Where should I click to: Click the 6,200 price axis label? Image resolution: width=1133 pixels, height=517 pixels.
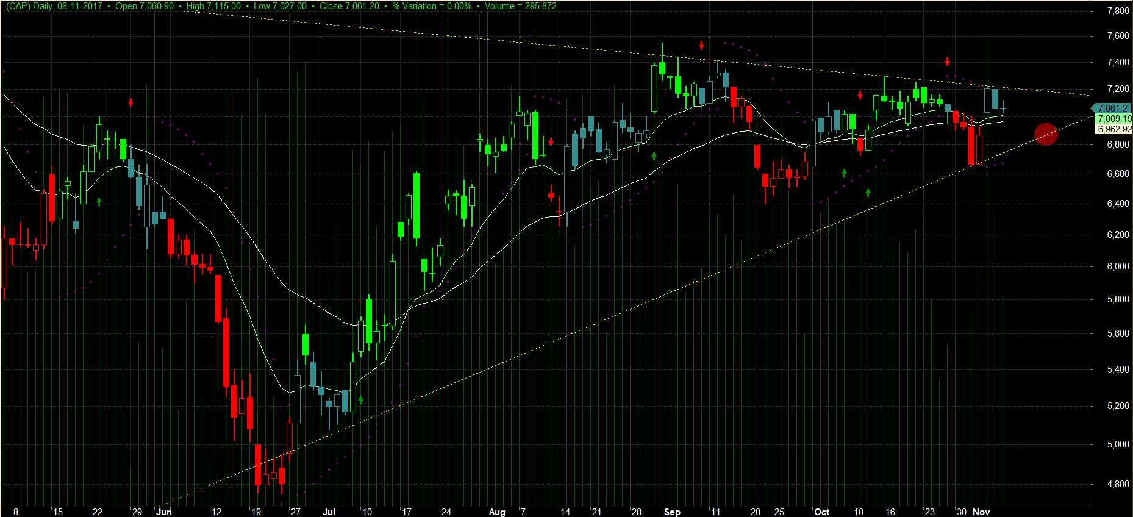tap(1118, 235)
